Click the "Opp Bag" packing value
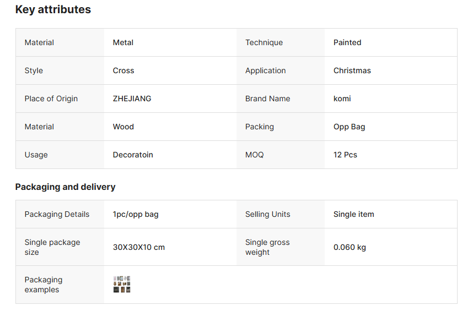This screenshot has height=311, width=462. [349, 127]
